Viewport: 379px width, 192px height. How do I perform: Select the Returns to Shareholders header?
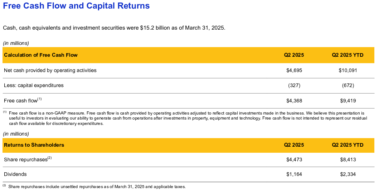[x=34, y=145]
